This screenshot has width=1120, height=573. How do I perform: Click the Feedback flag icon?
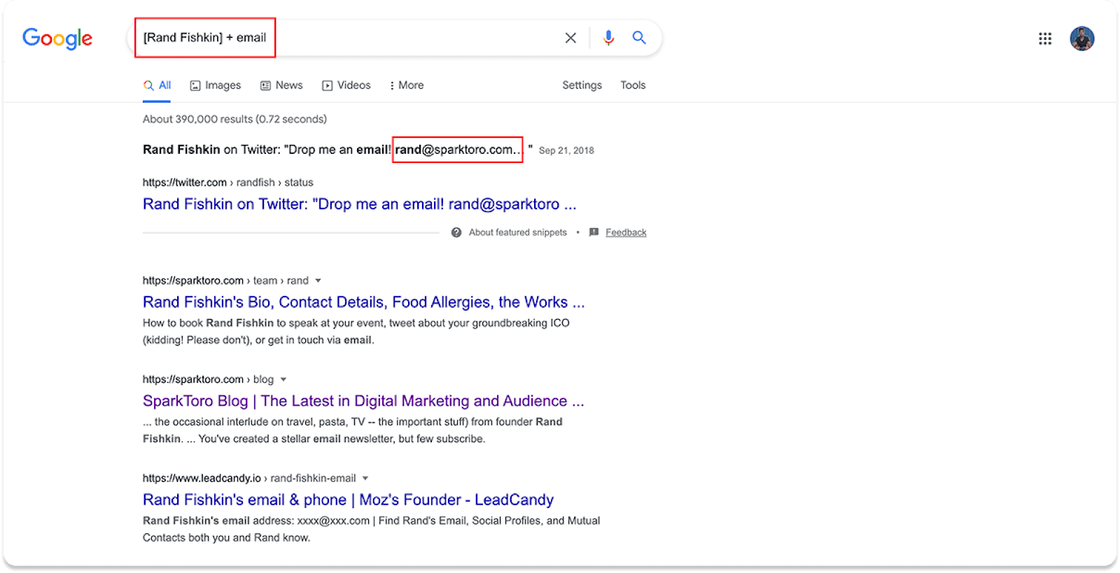tap(594, 232)
